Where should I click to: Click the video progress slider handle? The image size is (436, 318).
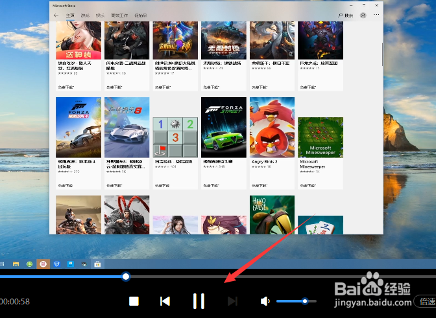pos(126,277)
